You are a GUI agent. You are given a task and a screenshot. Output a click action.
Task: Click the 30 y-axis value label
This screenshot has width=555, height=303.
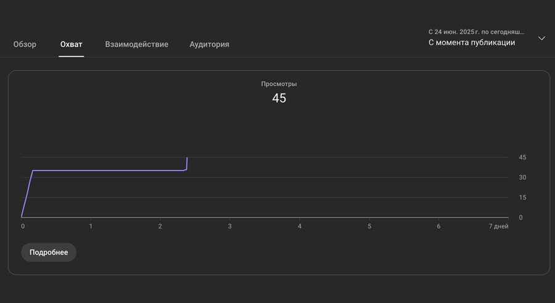[x=522, y=177]
